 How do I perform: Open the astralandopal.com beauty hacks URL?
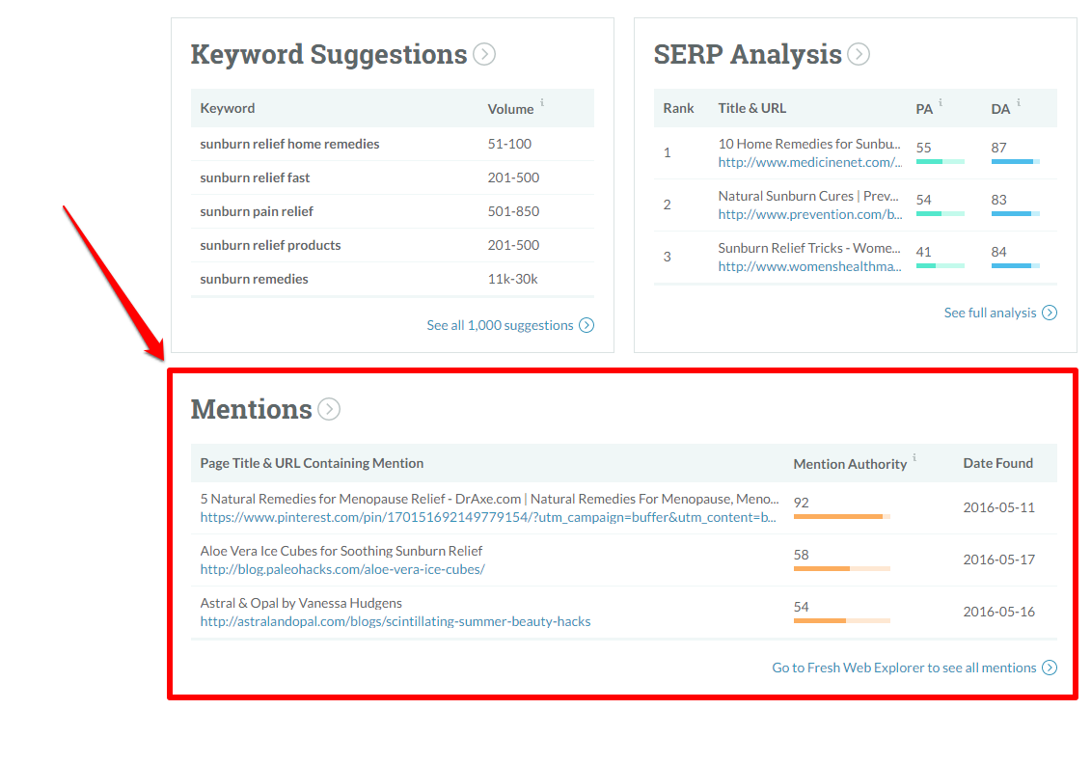(395, 621)
